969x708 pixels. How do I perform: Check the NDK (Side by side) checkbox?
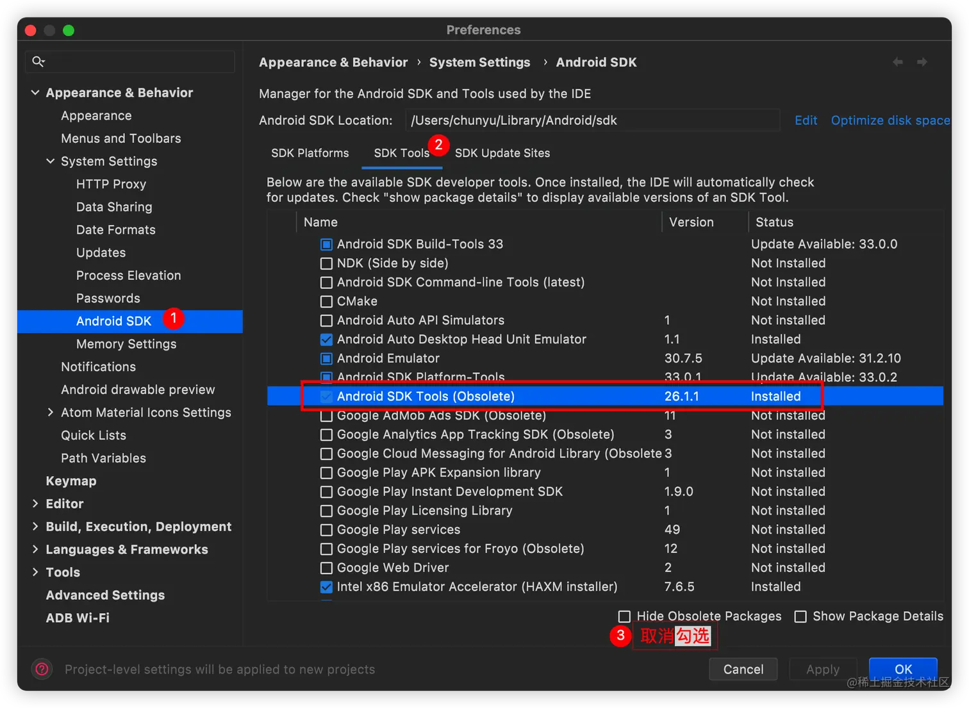coord(326,263)
